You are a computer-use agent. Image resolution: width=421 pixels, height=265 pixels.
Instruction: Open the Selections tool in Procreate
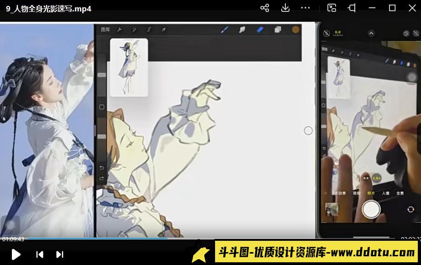pos(148,29)
